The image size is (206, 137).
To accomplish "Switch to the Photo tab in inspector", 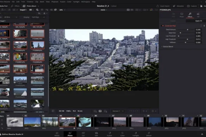I will pos(182,15).
